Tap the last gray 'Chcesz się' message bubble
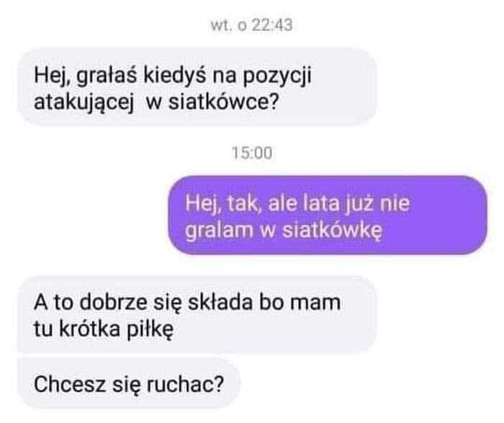504x423 pixels. [129, 383]
